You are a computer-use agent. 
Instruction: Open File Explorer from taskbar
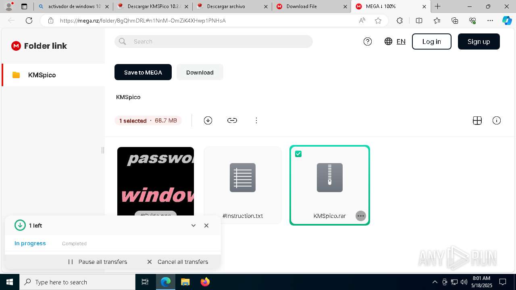point(185,282)
